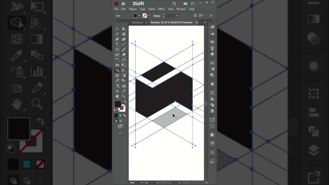
Task: Collapse the tools panel with double arrows
Action: point(115,21)
